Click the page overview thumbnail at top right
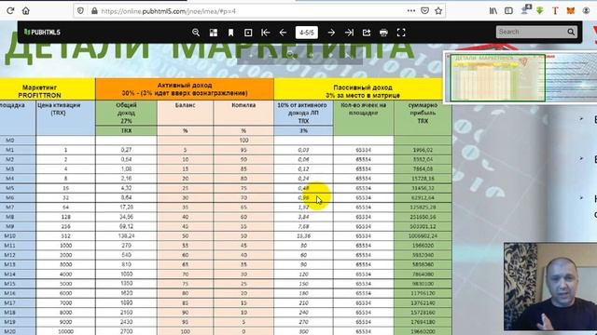 pos(521,77)
